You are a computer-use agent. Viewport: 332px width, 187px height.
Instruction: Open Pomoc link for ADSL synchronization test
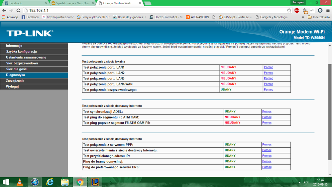coord(267,111)
